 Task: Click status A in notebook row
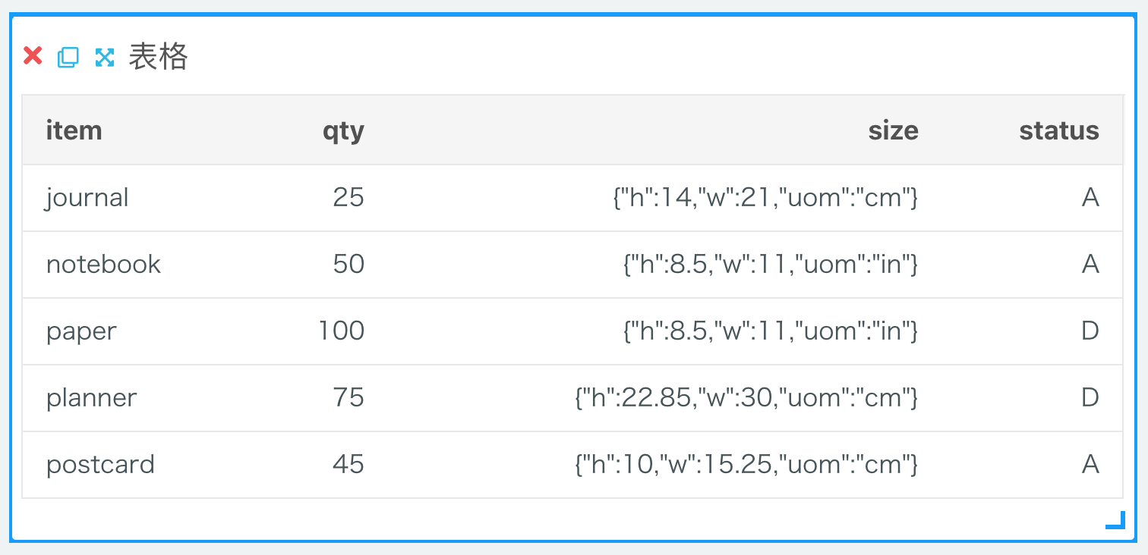pyautogui.click(x=1090, y=264)
